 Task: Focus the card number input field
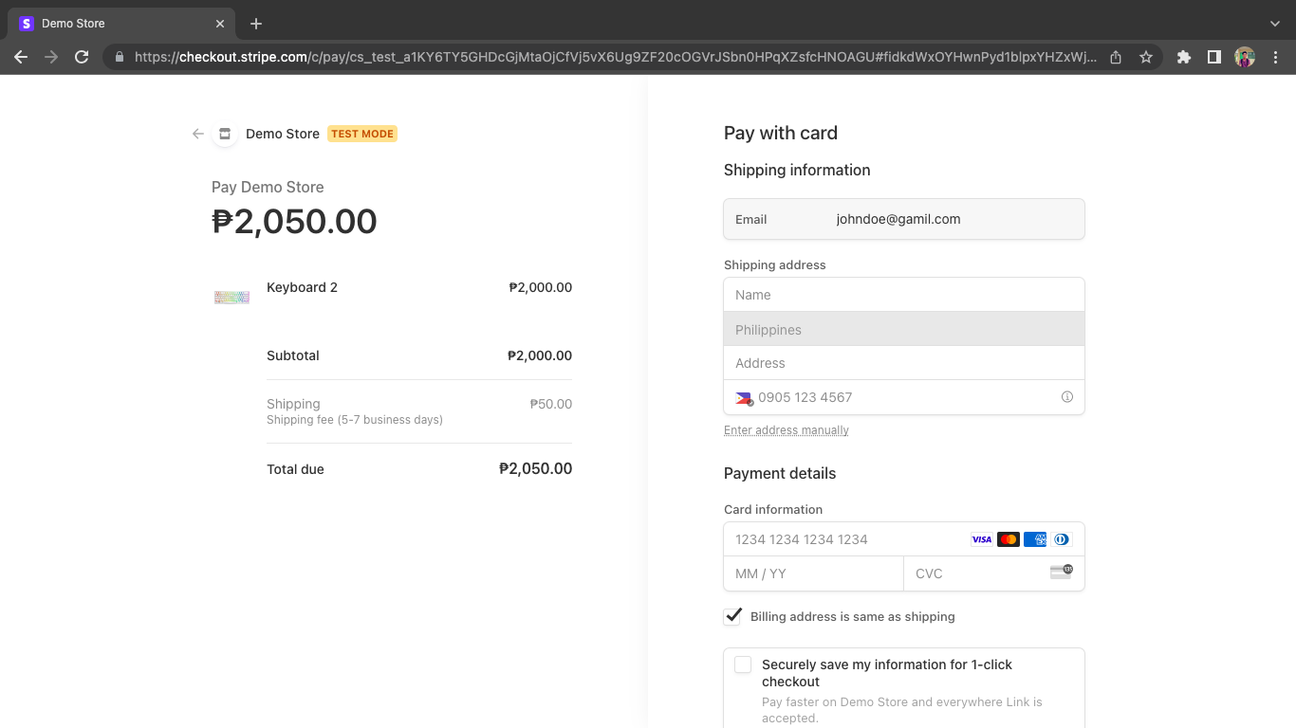point(844,539)
